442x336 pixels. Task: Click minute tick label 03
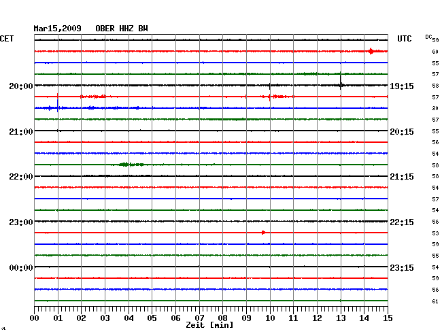105,318
